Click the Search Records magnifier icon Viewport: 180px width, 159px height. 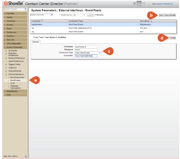pos(52,15)
